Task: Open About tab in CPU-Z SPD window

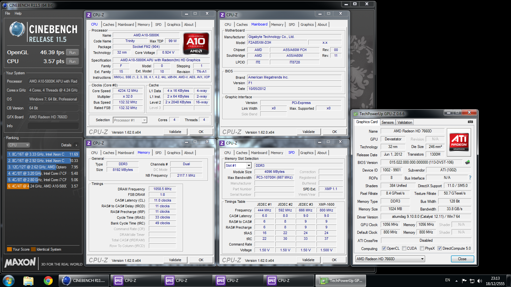Action: [322, 153]
